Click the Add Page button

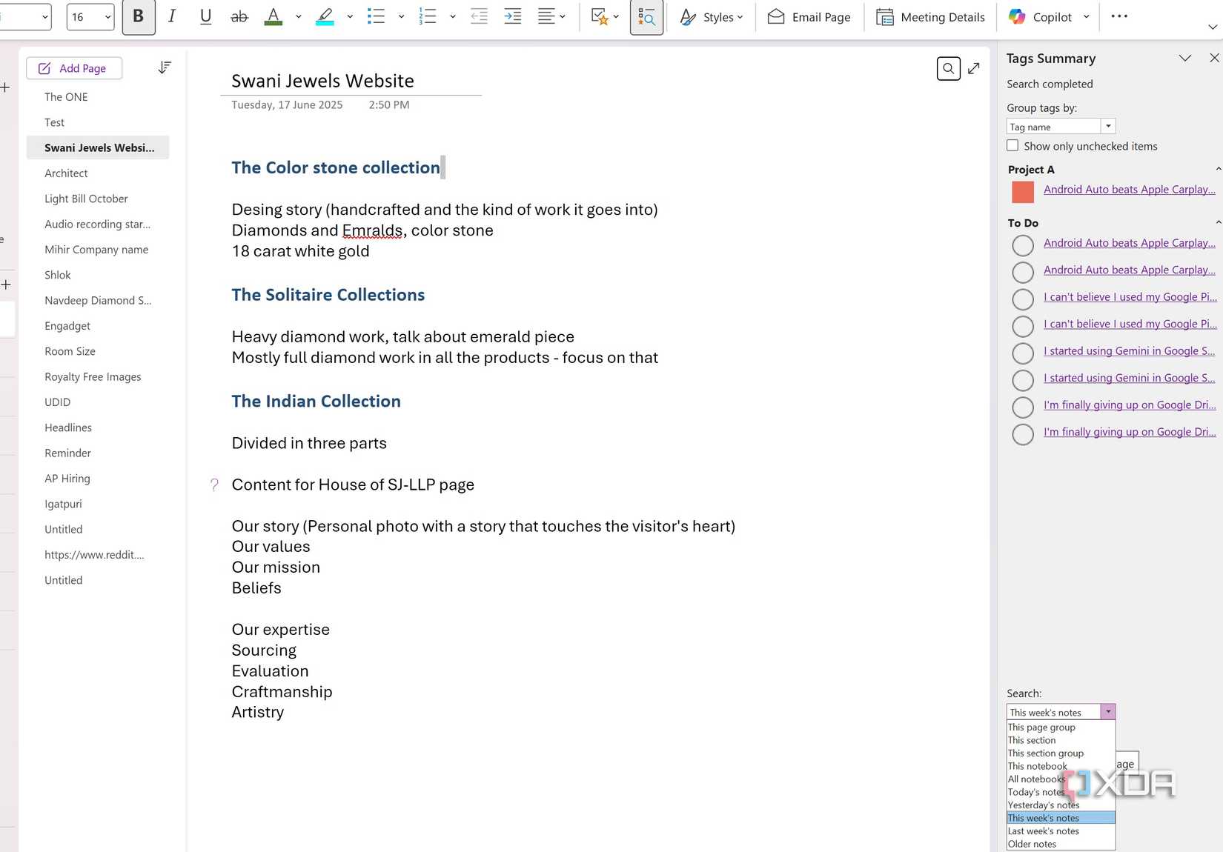[74, 68]
